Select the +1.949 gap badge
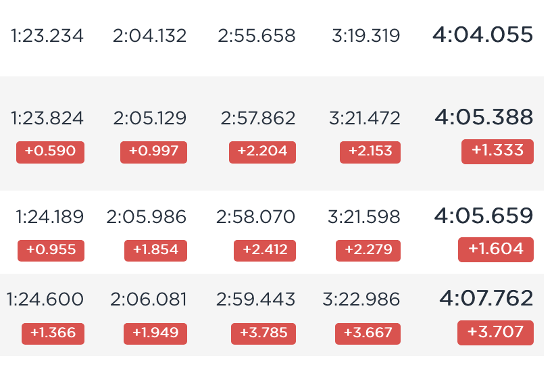 [x=155, y=333]
